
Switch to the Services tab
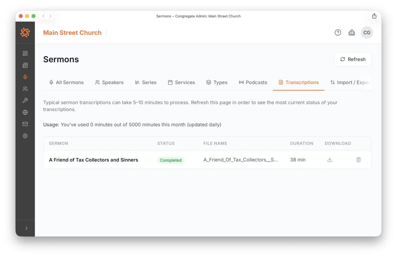click(181, 82)
